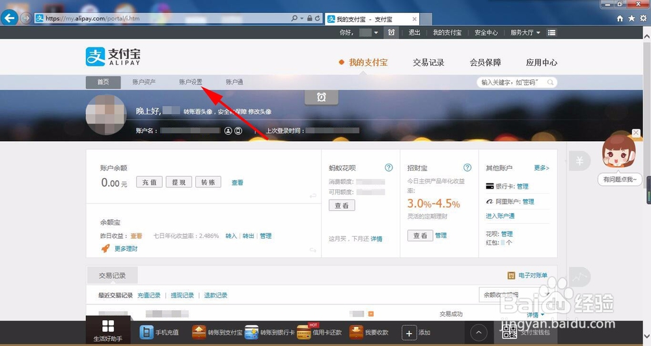Open the 会员保障 main tab
651x346 pixels.
click(x=486, y=62)
